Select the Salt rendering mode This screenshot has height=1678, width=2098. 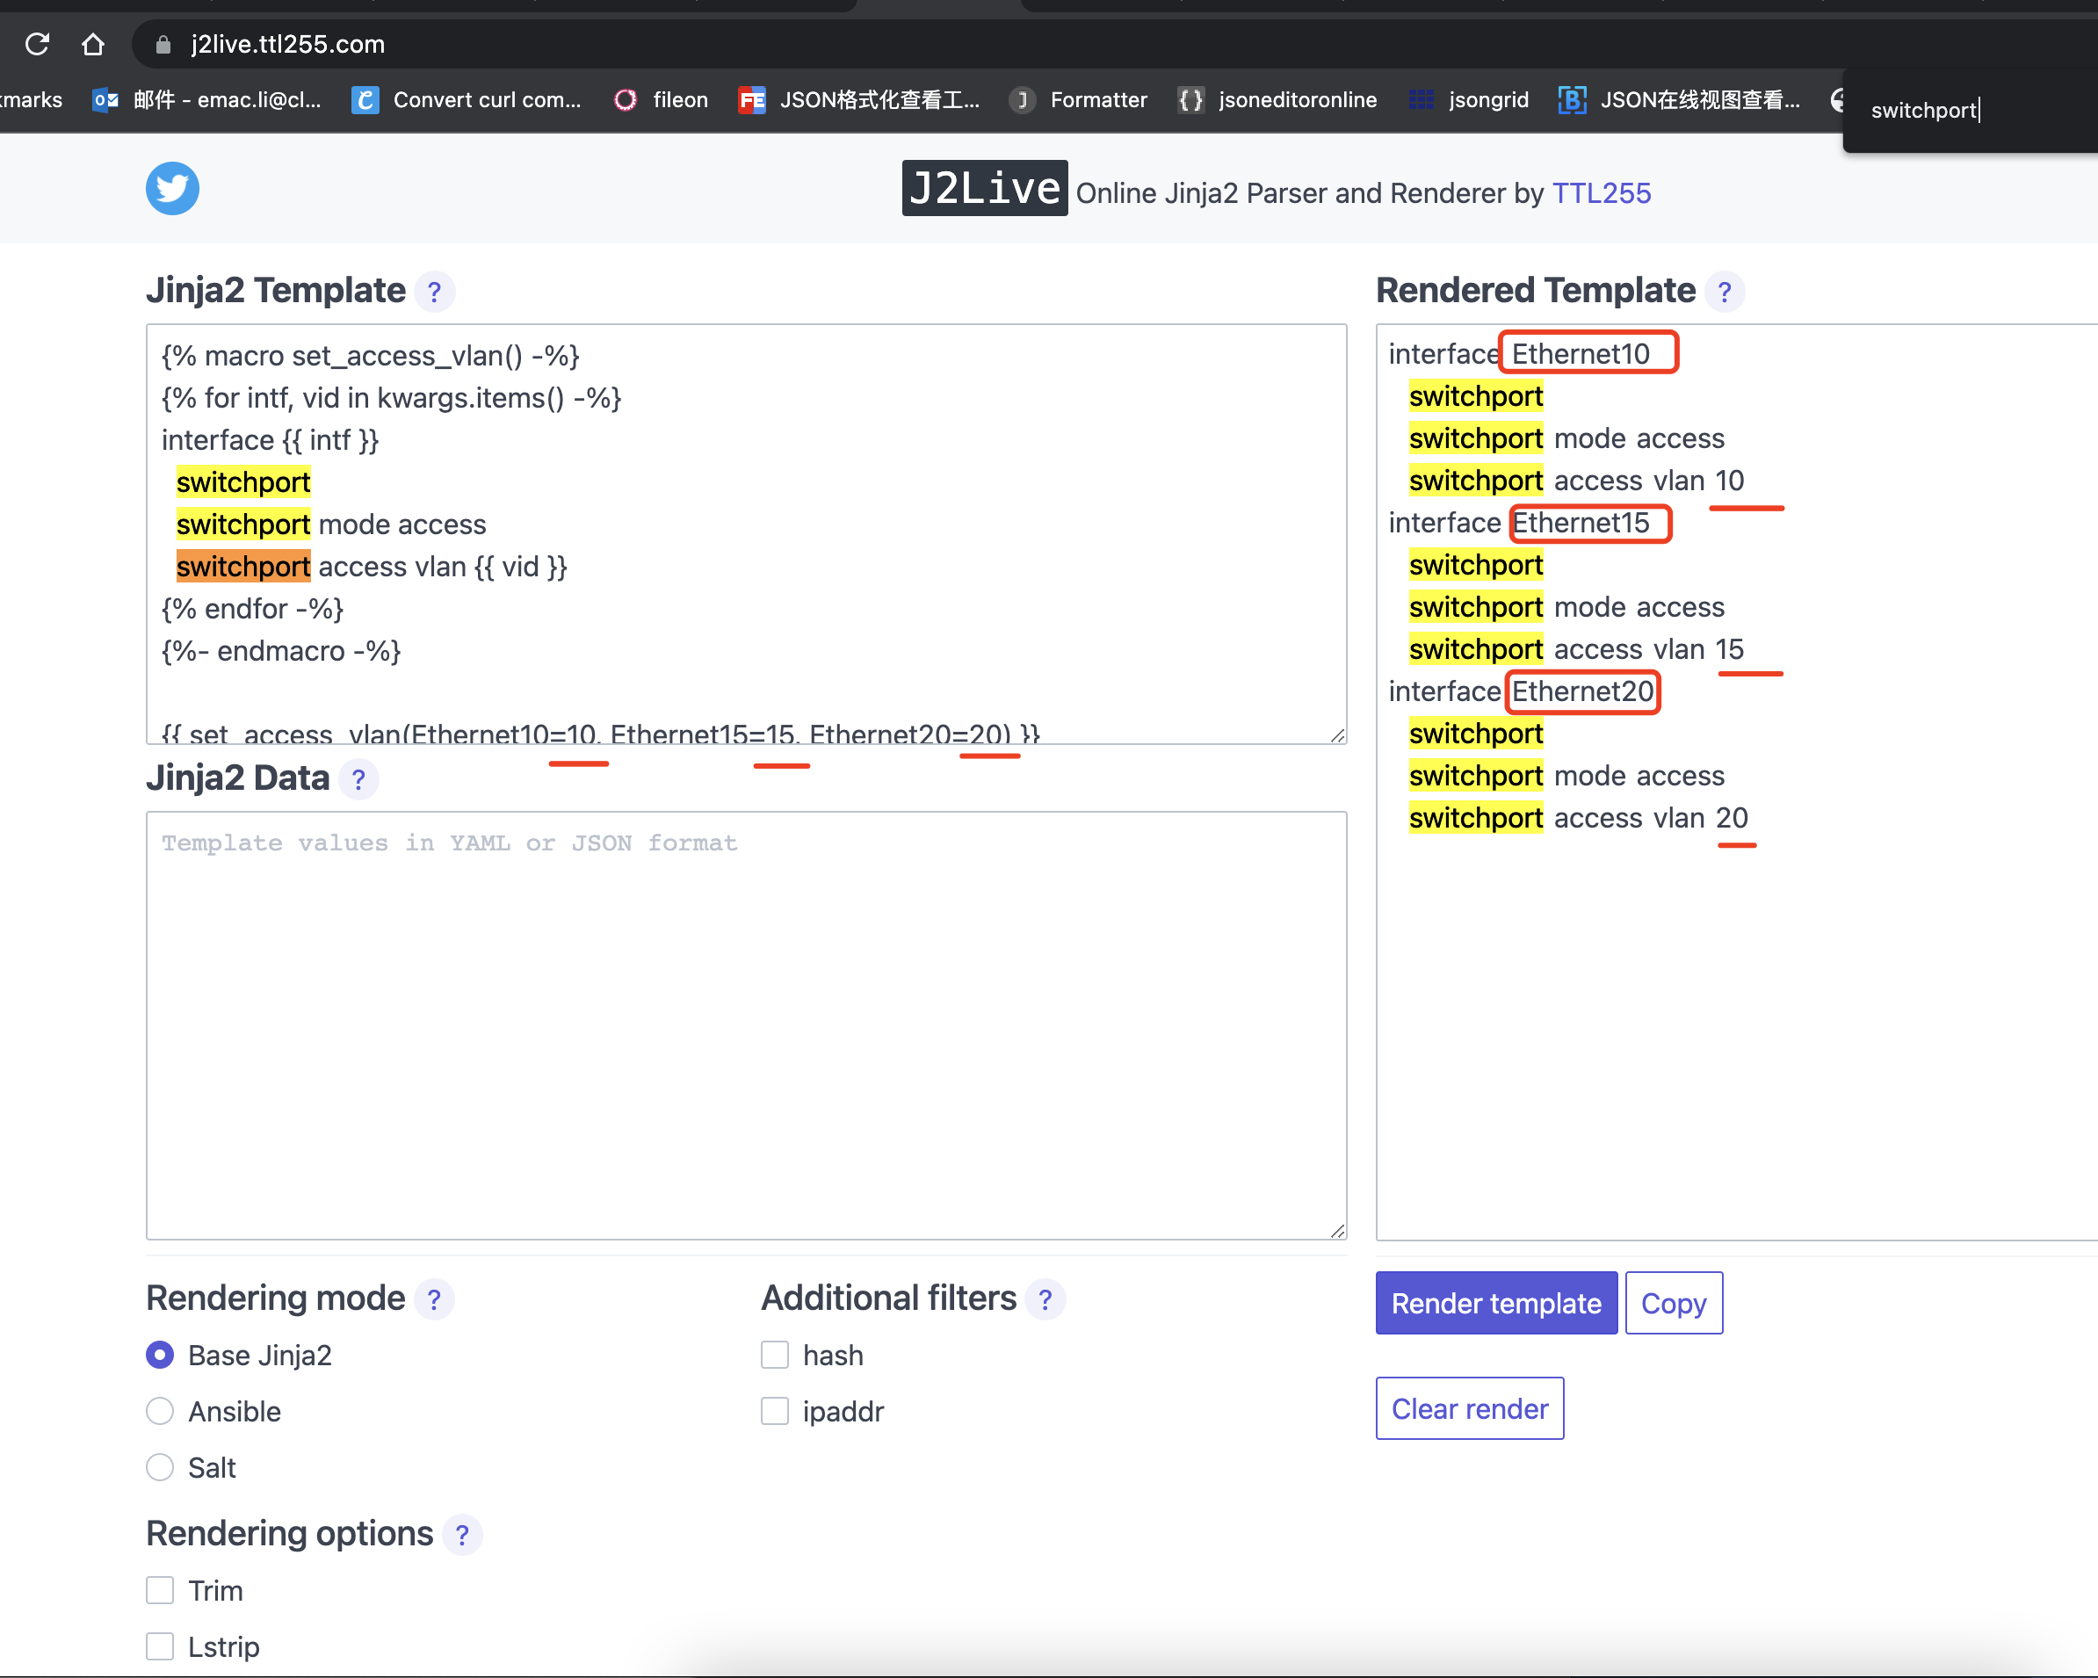[x=160, y=1468]
